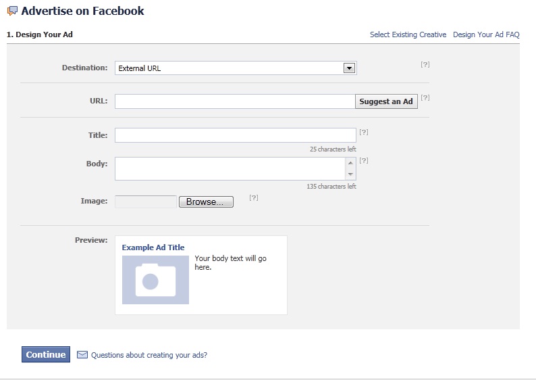Click the Body scrollbar up arrow
Screen dimensions: 536x380
click(x=350, y=163)
